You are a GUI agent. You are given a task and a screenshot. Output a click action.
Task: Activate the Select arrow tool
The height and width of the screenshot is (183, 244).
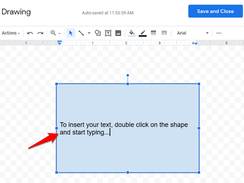tap(71, 33)
